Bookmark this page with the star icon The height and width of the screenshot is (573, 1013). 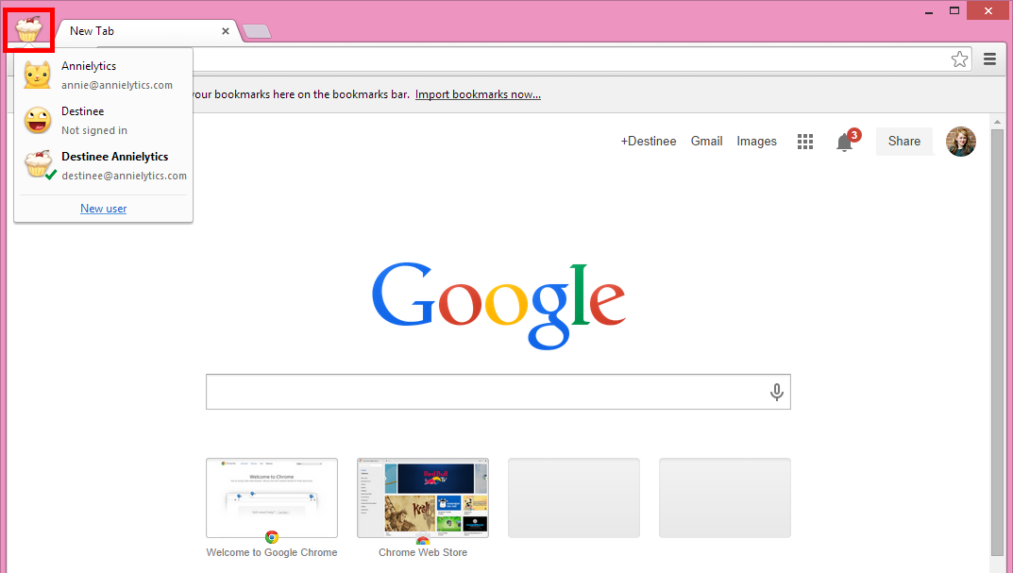coord(959,59)
